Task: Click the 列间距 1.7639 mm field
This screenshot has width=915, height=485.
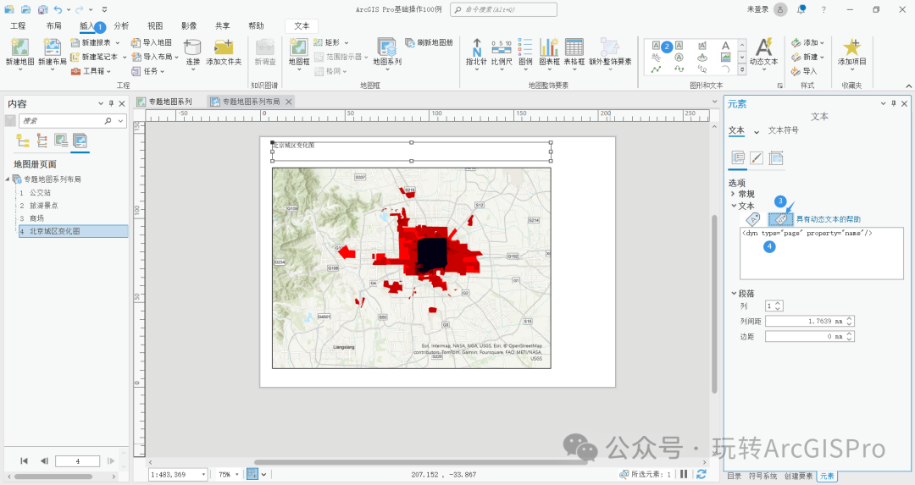Action: point(809,321)
